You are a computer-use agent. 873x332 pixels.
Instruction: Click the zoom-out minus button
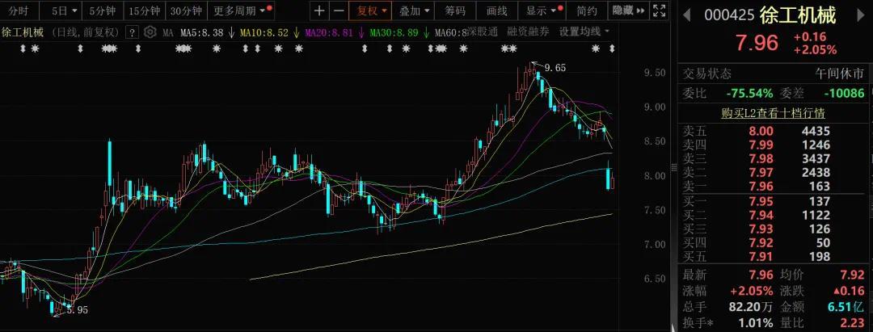pos(339,11)
